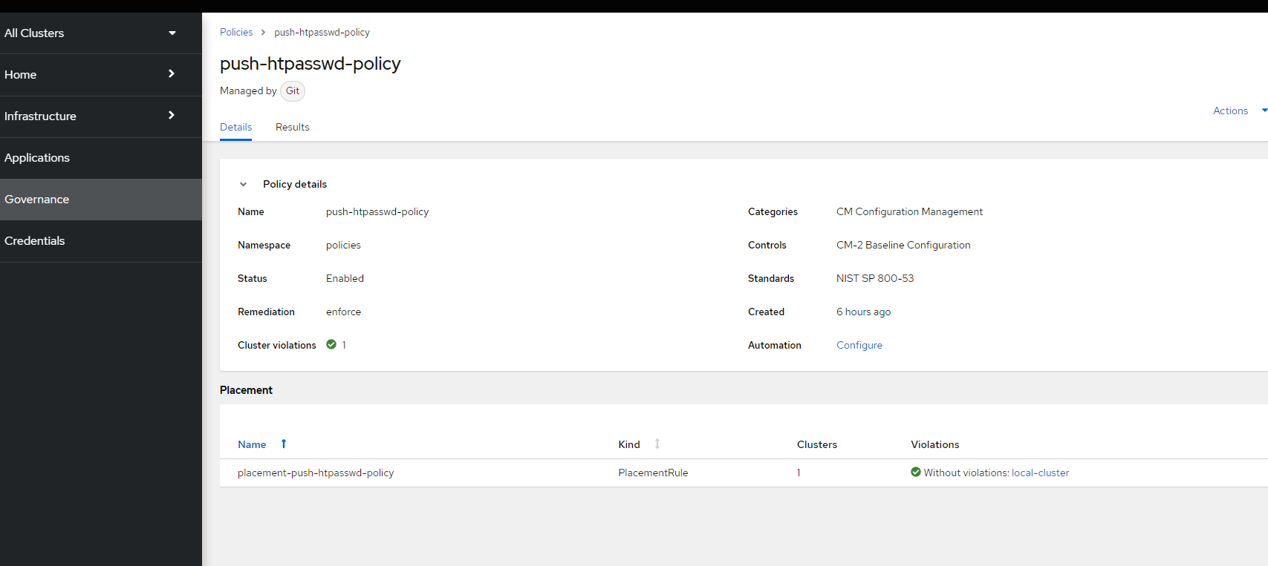This screenshot has height=566, width=1268.
Task: Click the push-htpasswd-policy name value
Action: tap(377, 211)
